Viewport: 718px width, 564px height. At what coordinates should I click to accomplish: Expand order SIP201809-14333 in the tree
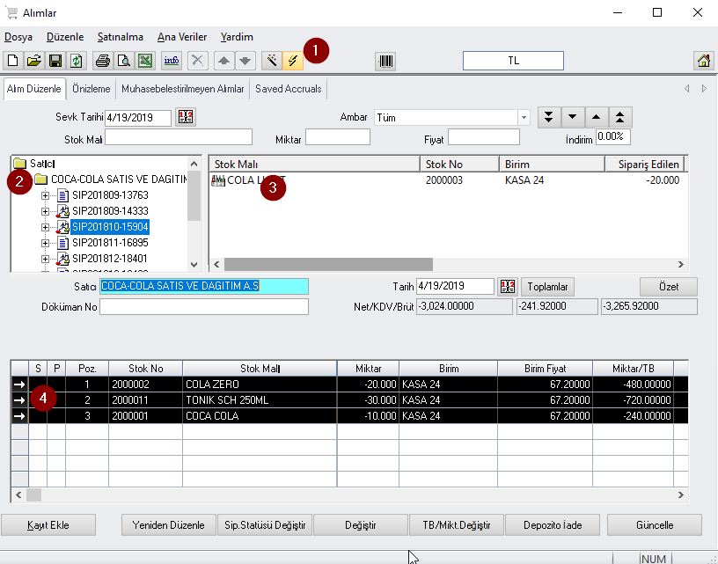(x=45, y=211)
